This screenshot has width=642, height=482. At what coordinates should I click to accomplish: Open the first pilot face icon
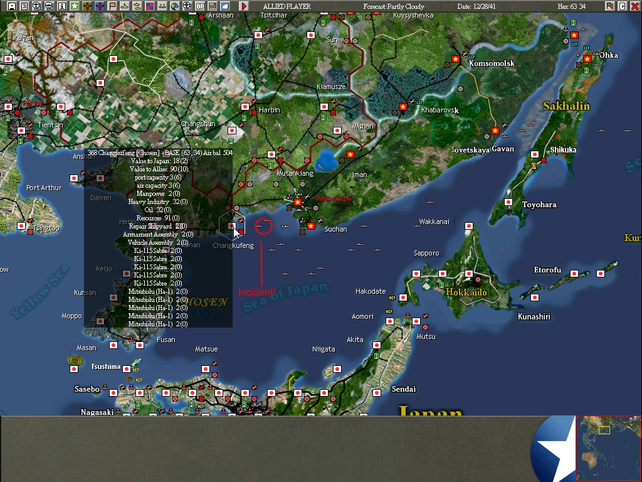point(37,6)
